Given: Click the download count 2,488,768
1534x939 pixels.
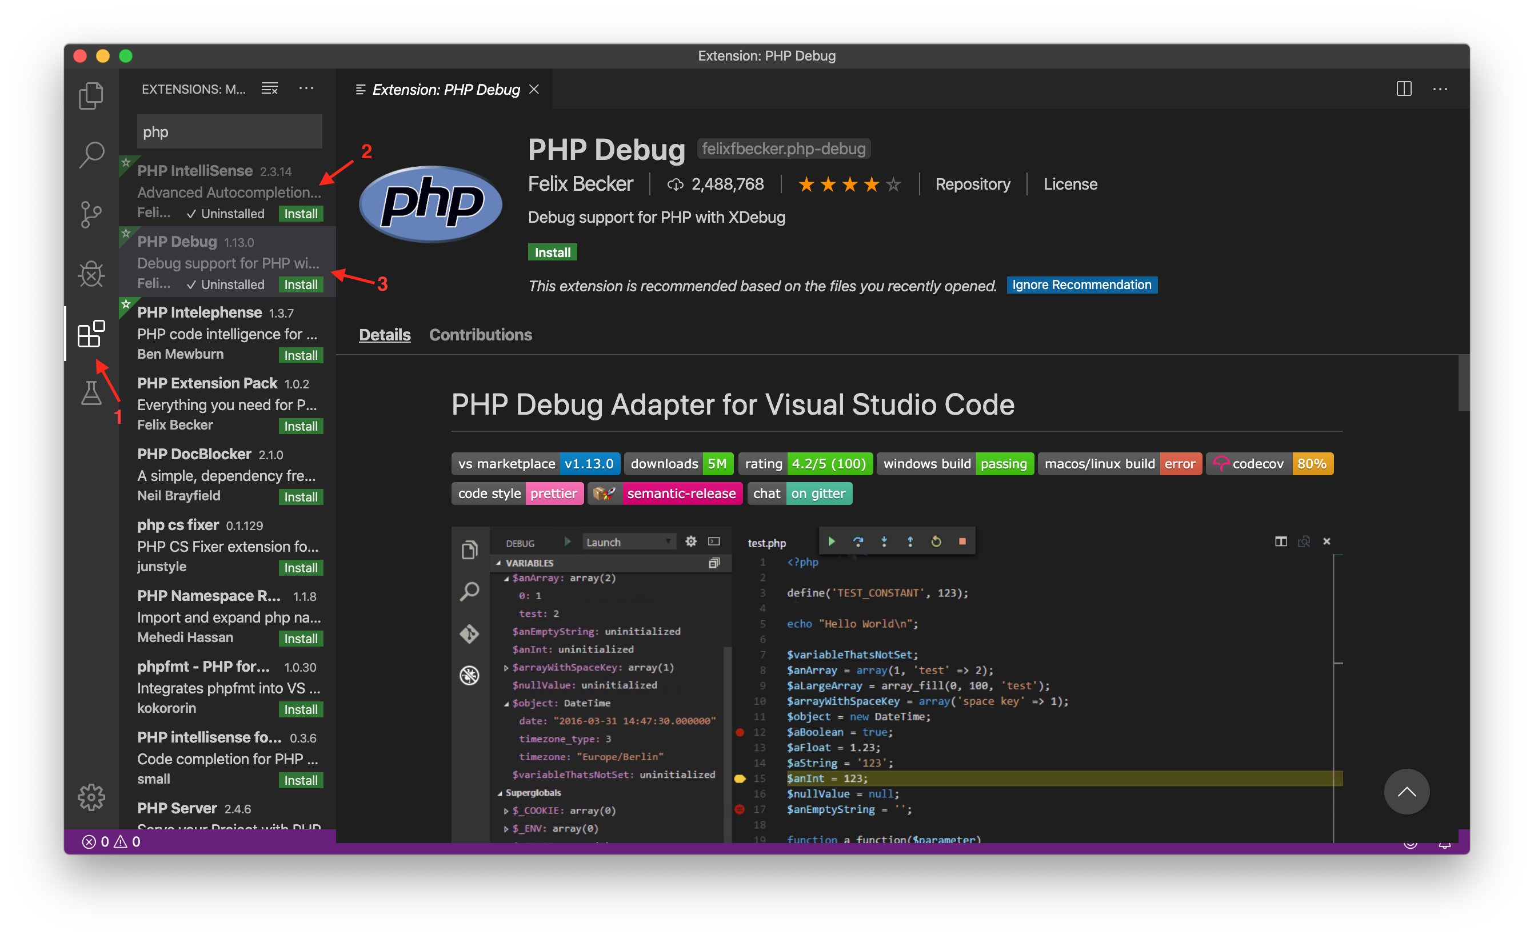Looking at the screenshot, I should coord(716,184).
